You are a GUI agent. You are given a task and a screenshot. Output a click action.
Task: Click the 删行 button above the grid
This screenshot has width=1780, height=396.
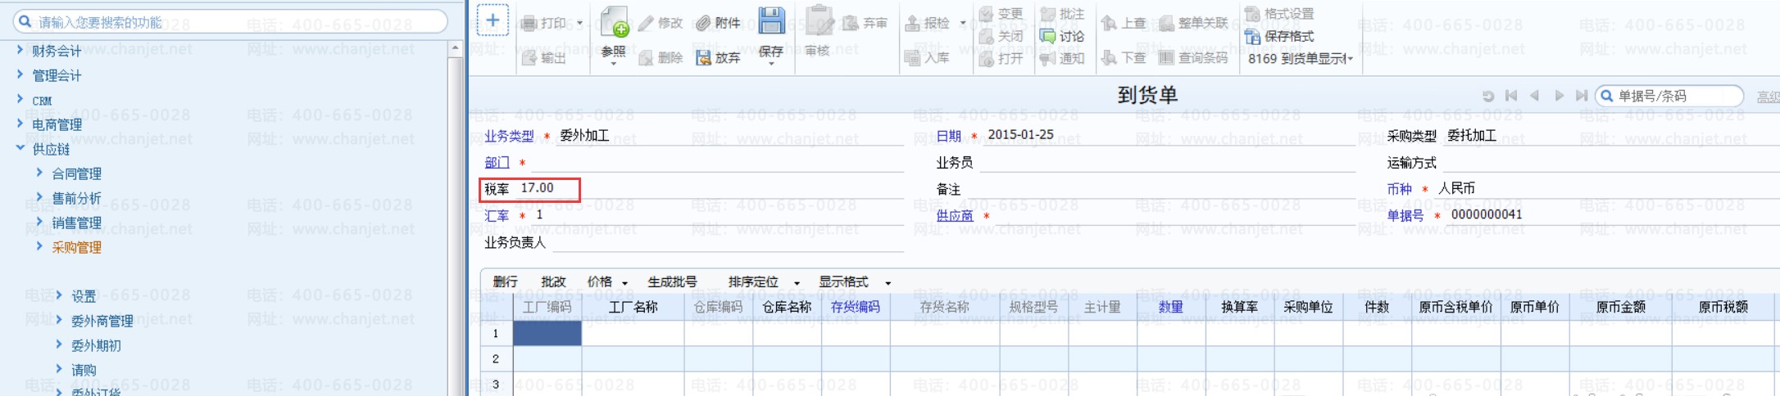point(505,282)
